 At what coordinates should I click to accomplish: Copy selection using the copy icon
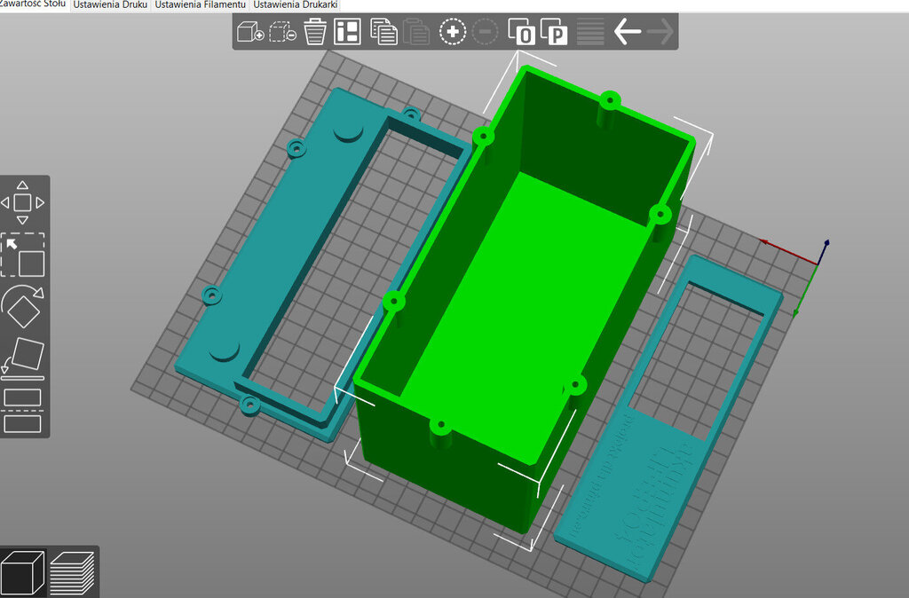pyautogui.click(x=383, y=33)
